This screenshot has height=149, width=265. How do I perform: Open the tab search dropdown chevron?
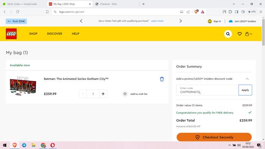[x=234, y=4]
